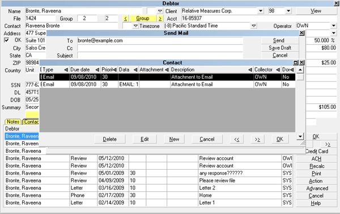Open the client number 98 dropdown
This screenshot has height=214, width=340.
pos(288,11)
